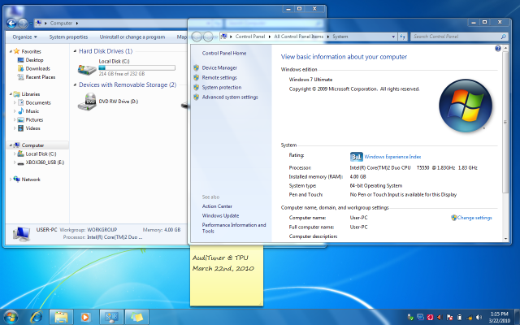This screenshot has width=520, height=325.
Task: Select the DVD RW Drive (D:) icon
Action: [87, 102]
